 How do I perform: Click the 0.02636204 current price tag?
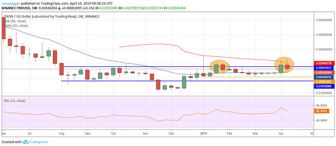click(x=324, y=72)
